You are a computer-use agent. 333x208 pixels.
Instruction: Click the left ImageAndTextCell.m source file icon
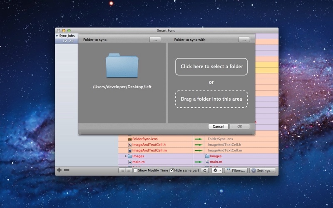click(130, 151)
